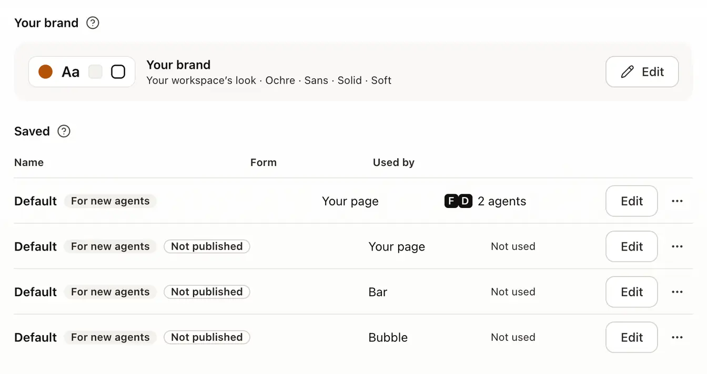Viewport: 707px width, 374px height.
Task: Click Not published badge in unpublished Your page row
Action: coord(207,246)
